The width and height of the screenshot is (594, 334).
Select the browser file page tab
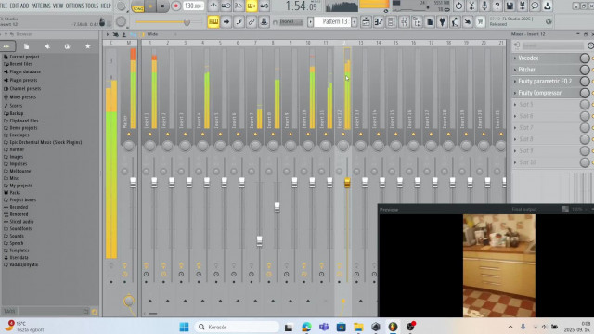pyautogui.click(x=27, y=46)
